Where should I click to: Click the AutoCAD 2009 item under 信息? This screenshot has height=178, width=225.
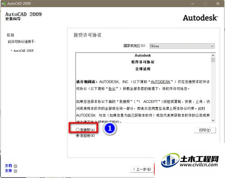point(23,51)
